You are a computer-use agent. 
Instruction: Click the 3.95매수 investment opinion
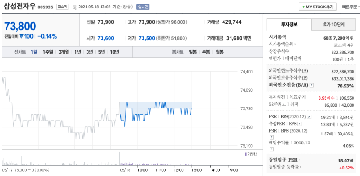coord(326,98)
